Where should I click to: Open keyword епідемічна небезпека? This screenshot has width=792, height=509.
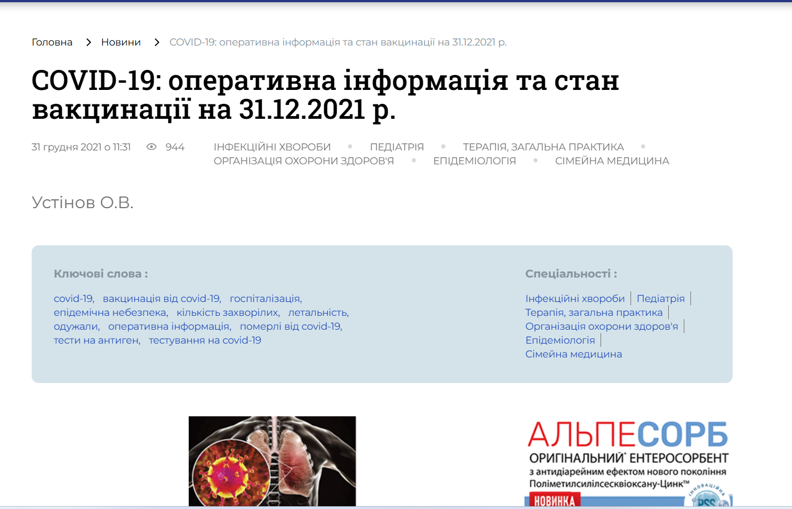click(111, 313)
